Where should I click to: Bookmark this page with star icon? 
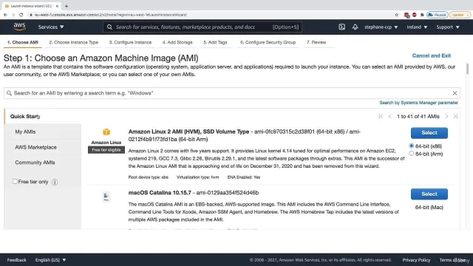click(396, 15)
